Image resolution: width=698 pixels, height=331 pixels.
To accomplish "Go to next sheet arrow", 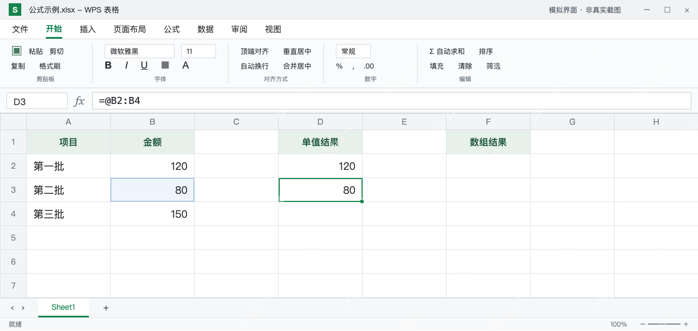I will click(23, 308).
